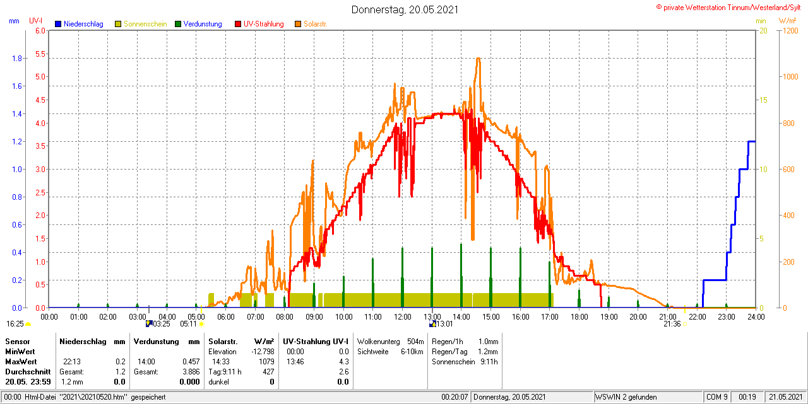Select the Sonnenschein legend label
The image size is (808, 404).
coord(145,24)
